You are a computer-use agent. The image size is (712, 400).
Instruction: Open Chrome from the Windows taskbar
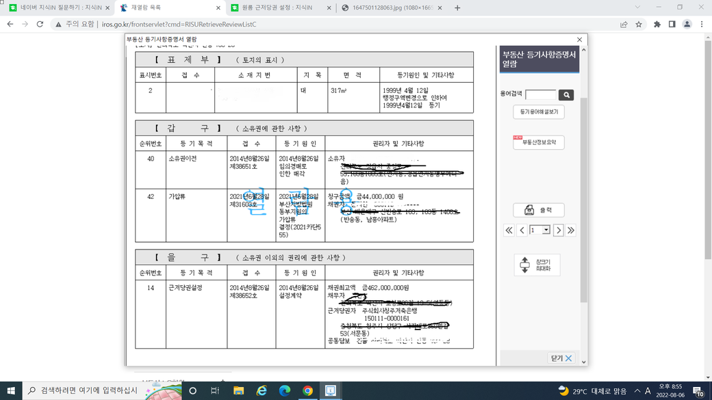click(x=307, y=391)
